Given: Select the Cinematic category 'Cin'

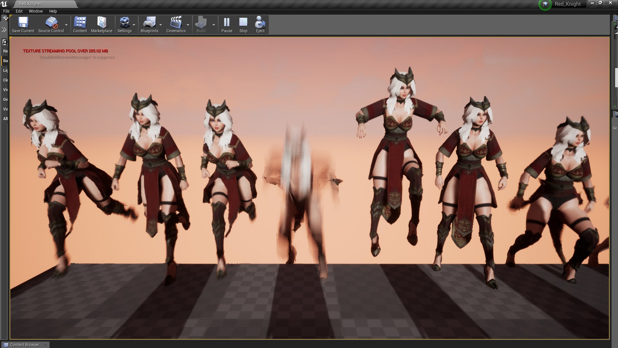Looking at the screenshot, I should [x=5, y=80].
